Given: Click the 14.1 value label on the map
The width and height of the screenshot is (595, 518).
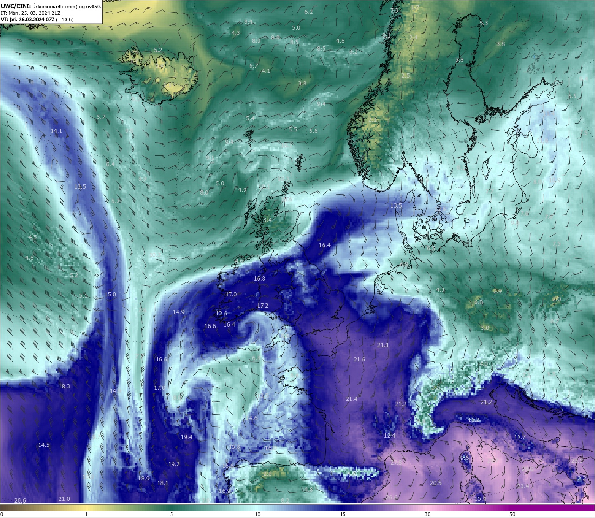Looking at the screenshot, I should click(56, 131).
